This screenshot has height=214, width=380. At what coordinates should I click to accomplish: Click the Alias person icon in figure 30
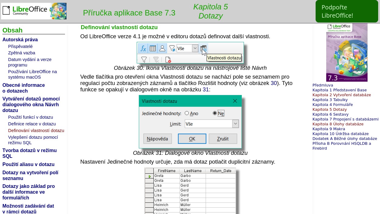pos(162,49)
